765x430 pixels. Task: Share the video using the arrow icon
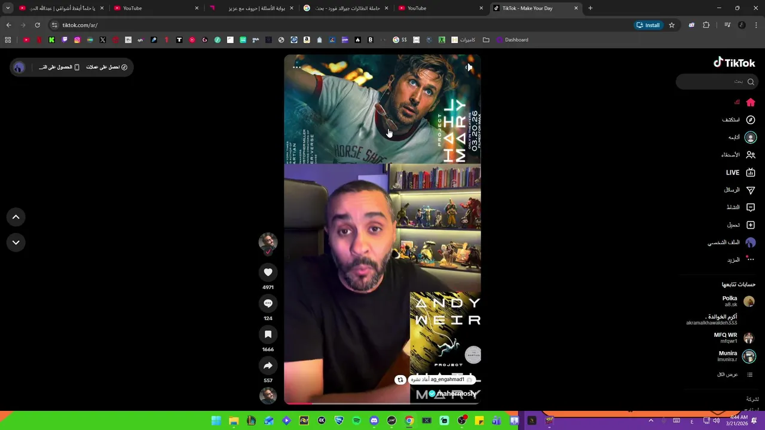[x=268, y=365]
